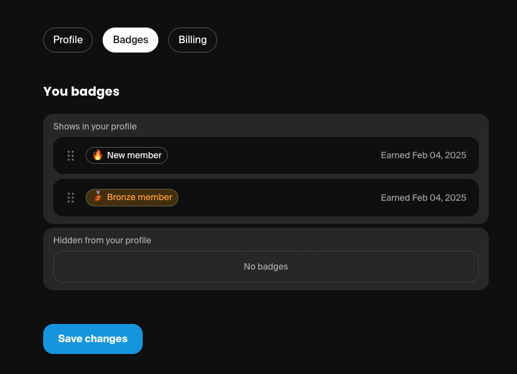Click 'New member' badge text
Image resolution: width=517 pixels, height=374 pixels.
(135, 155)
